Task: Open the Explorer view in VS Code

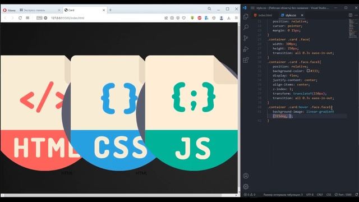Action: click(246, 16)
